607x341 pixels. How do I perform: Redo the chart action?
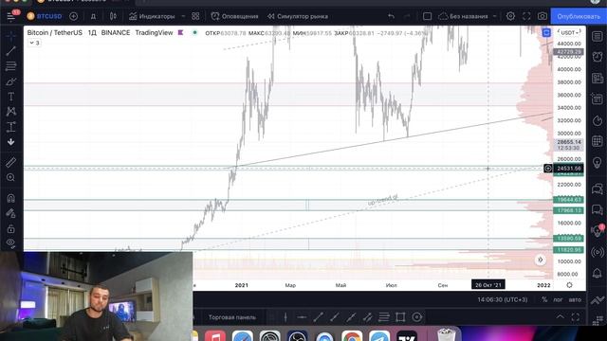(407, 16)
